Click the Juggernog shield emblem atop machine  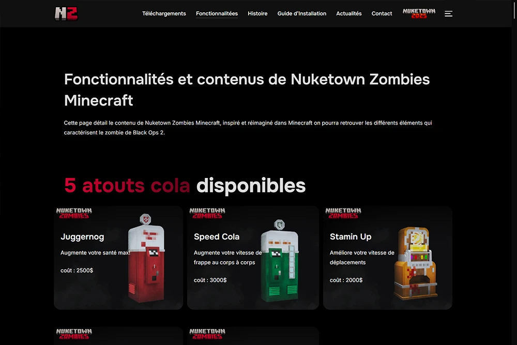point(145,219)
